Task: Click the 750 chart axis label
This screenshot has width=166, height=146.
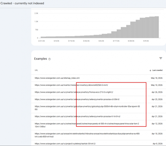Action: point(37,30)
